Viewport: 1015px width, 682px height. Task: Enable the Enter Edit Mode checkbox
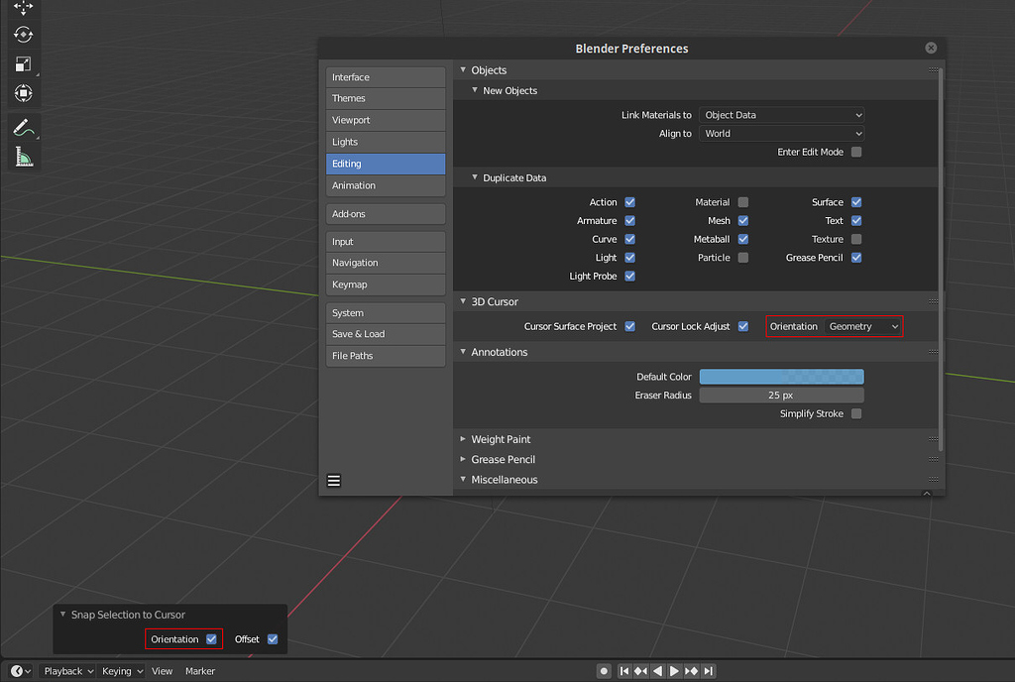(856, 152)
